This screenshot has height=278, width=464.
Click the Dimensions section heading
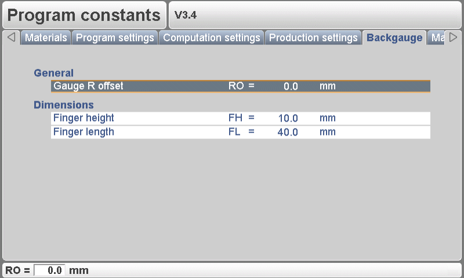pyautogui.click(x=64, y=105)
